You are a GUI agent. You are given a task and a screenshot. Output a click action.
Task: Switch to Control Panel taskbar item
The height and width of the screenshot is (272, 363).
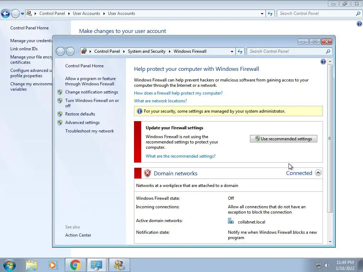(96, 265)
